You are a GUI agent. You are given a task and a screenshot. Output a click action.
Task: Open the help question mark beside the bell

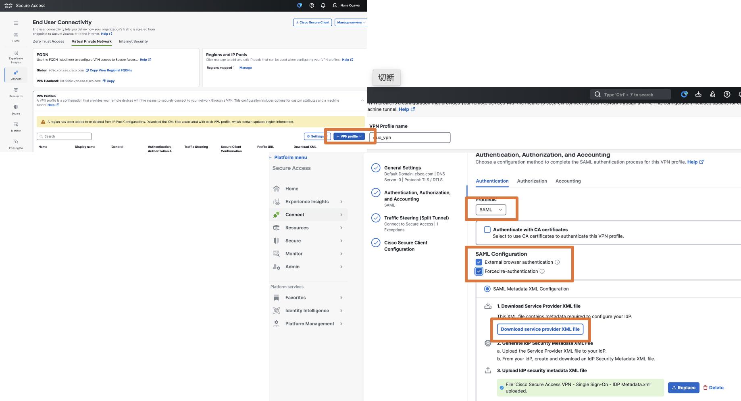tap(312, 6)
